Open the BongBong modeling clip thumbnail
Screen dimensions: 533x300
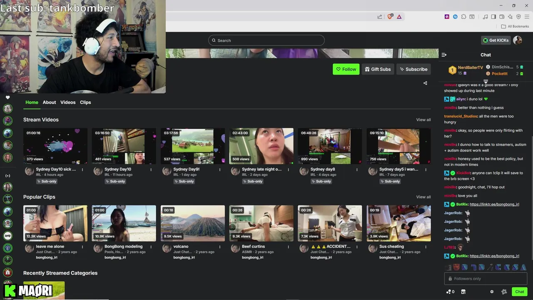pos(124,223)
